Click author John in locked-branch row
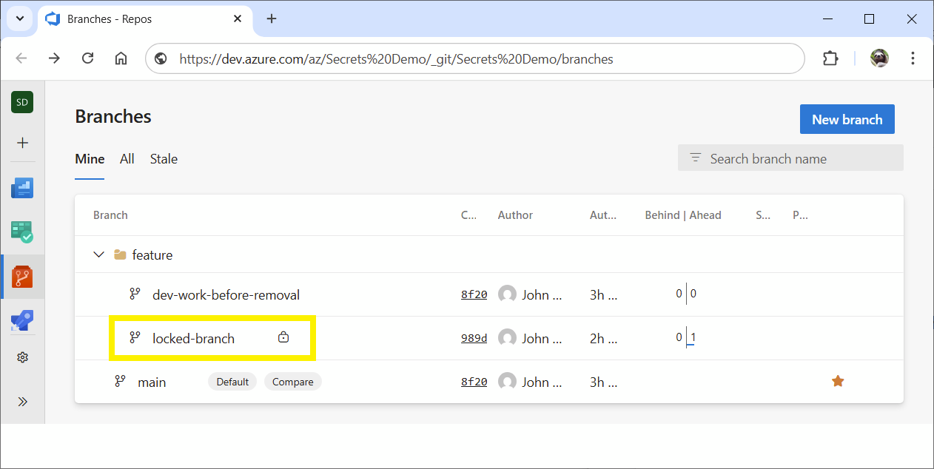The width and height of the screenshot is (934, 469). pyautogui.click(x=542, y=338)
